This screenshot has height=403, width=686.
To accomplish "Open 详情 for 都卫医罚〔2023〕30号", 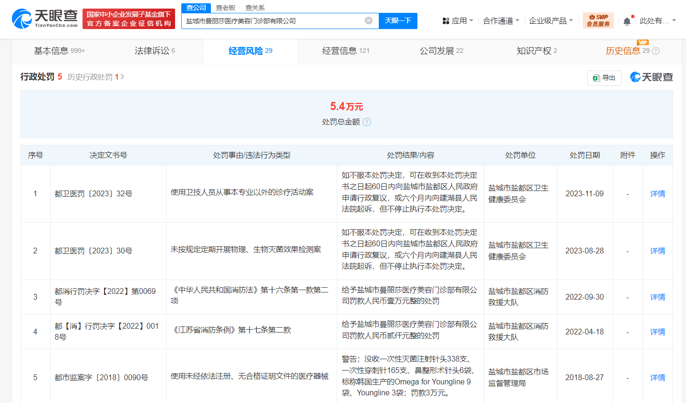I will click(658, 251).
